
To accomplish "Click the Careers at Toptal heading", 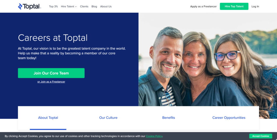I will pyautogui.click(x=53, y=38).
